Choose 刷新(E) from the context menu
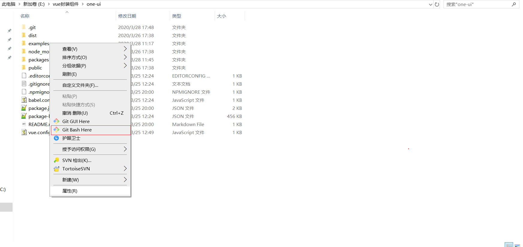Viewport: 523px width, 247px height. click(90, 74)
